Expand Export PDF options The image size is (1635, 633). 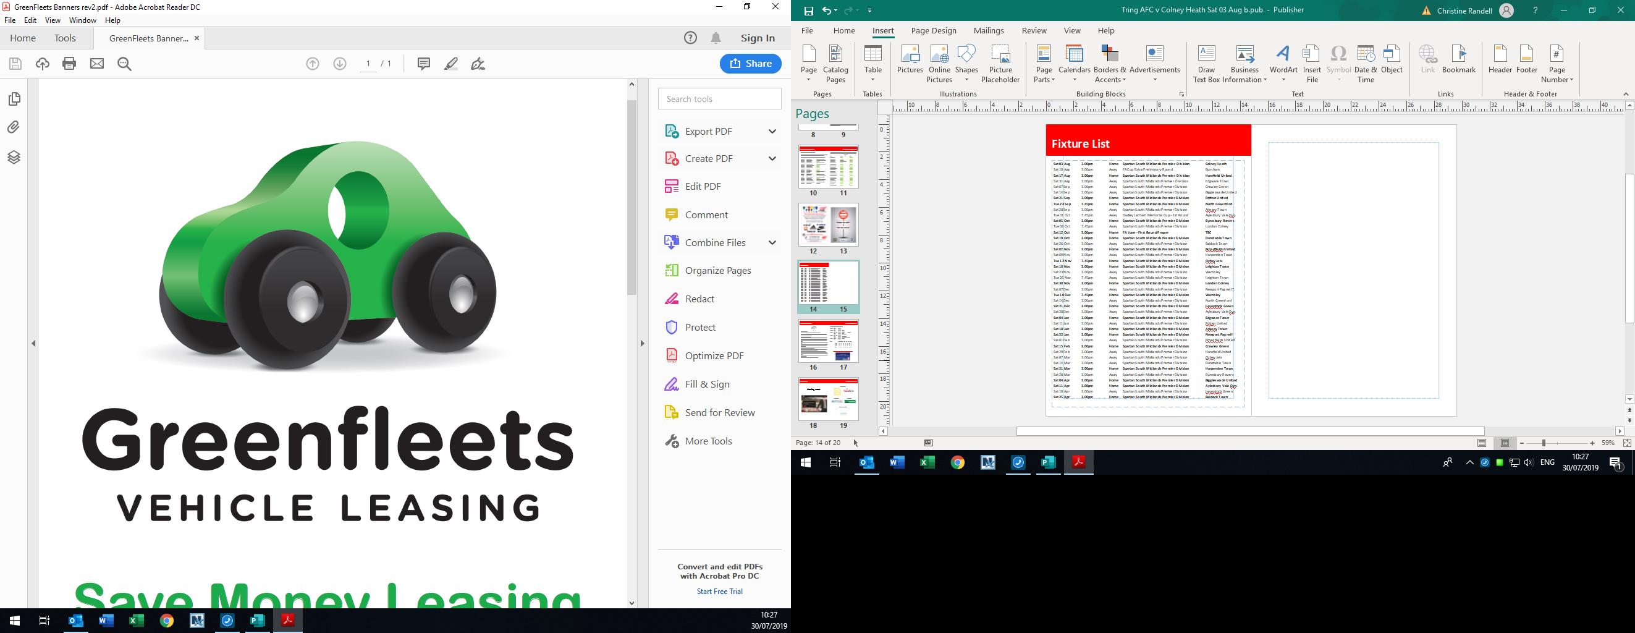pyautogui.click(x=772, y=132)
